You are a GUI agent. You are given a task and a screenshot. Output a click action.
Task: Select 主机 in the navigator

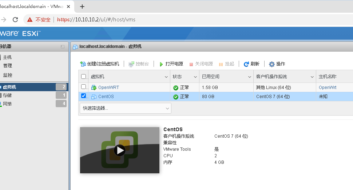click(7, 57)
